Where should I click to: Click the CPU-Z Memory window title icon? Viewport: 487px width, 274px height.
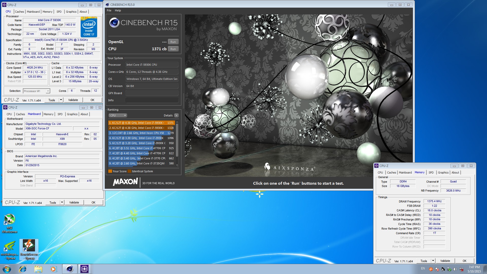pos(376,166)
